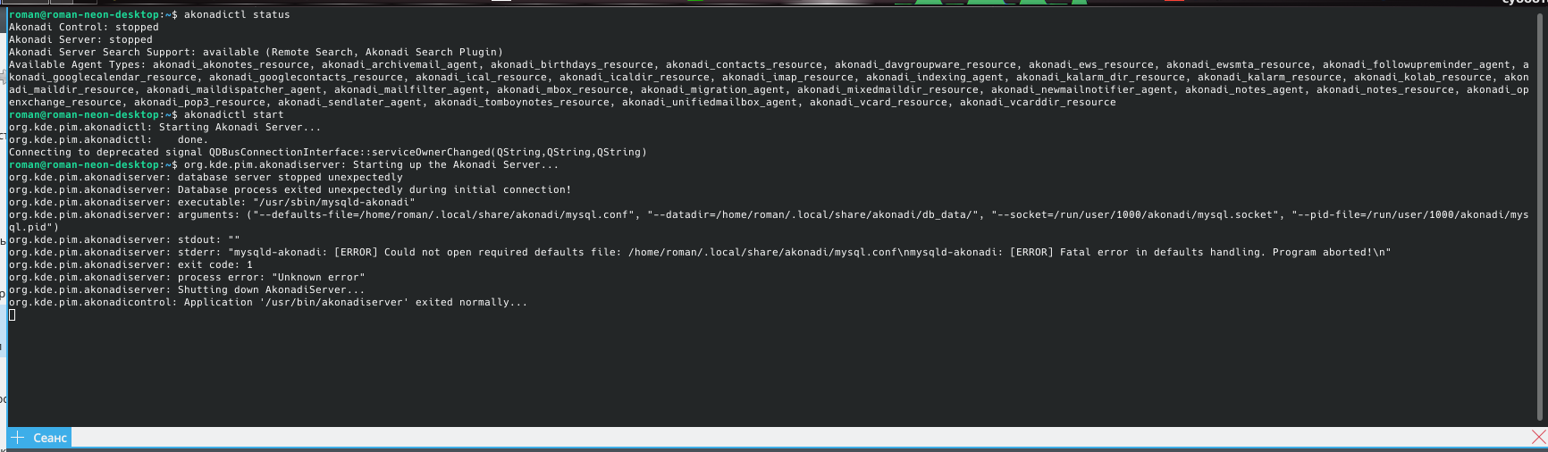
Task: Click the 'Starting Akonadi Server...' line
Action: pos(164,128)
